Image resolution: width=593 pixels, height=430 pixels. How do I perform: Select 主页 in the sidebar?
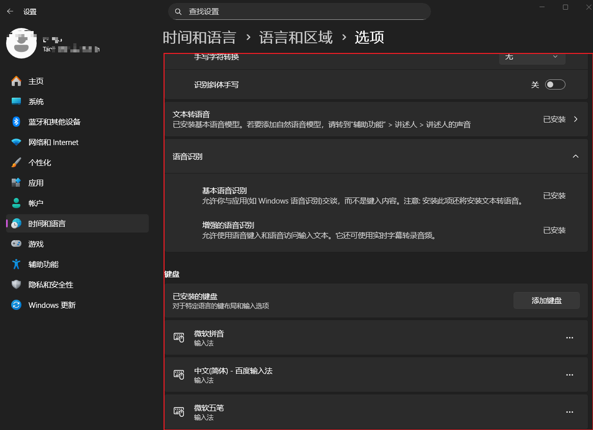click(x=77, y=81)
